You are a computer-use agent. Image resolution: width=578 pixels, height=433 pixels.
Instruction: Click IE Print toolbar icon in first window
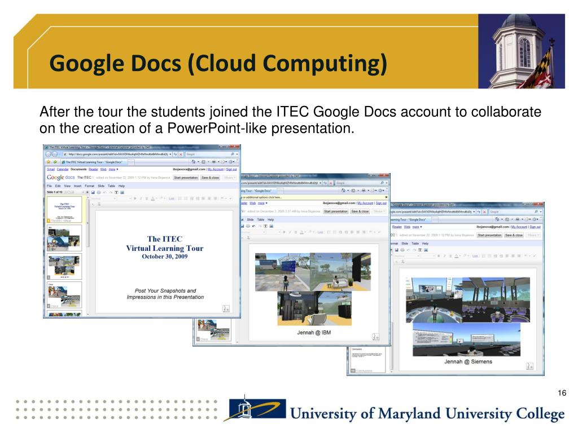(x=214, y=162)
